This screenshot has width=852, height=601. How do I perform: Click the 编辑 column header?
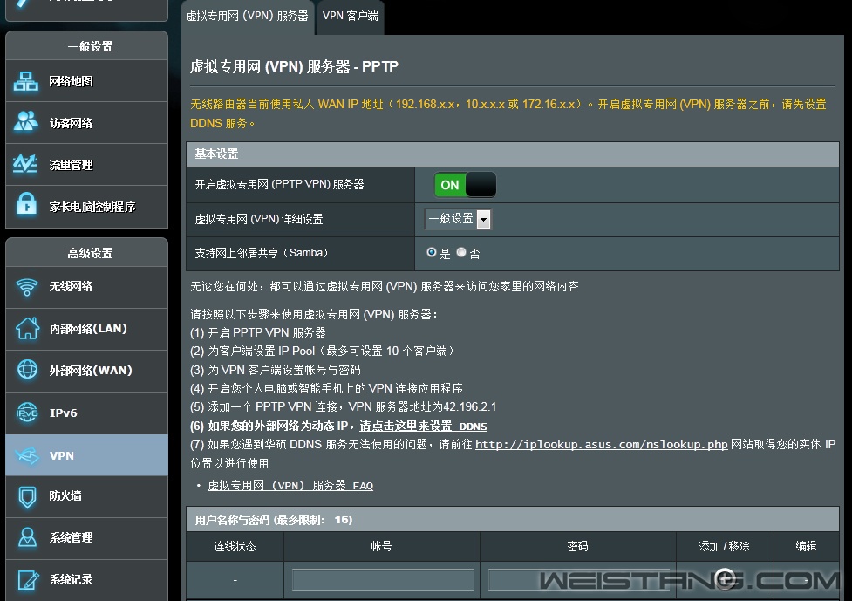coord(806,546)
